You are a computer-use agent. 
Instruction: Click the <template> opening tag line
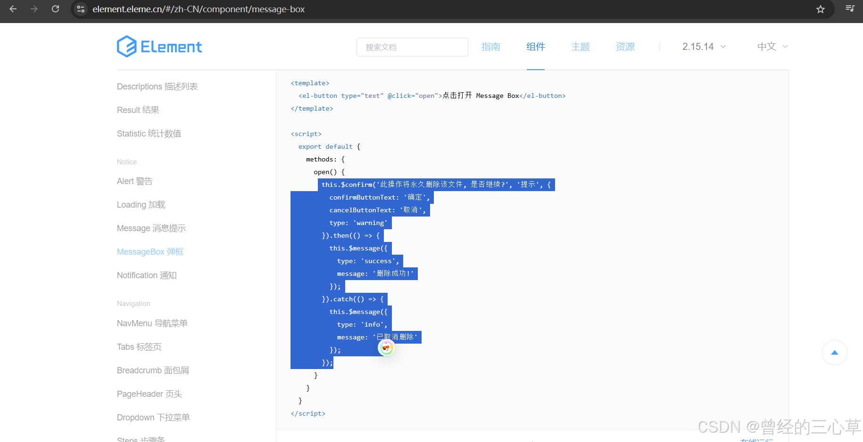310,83
